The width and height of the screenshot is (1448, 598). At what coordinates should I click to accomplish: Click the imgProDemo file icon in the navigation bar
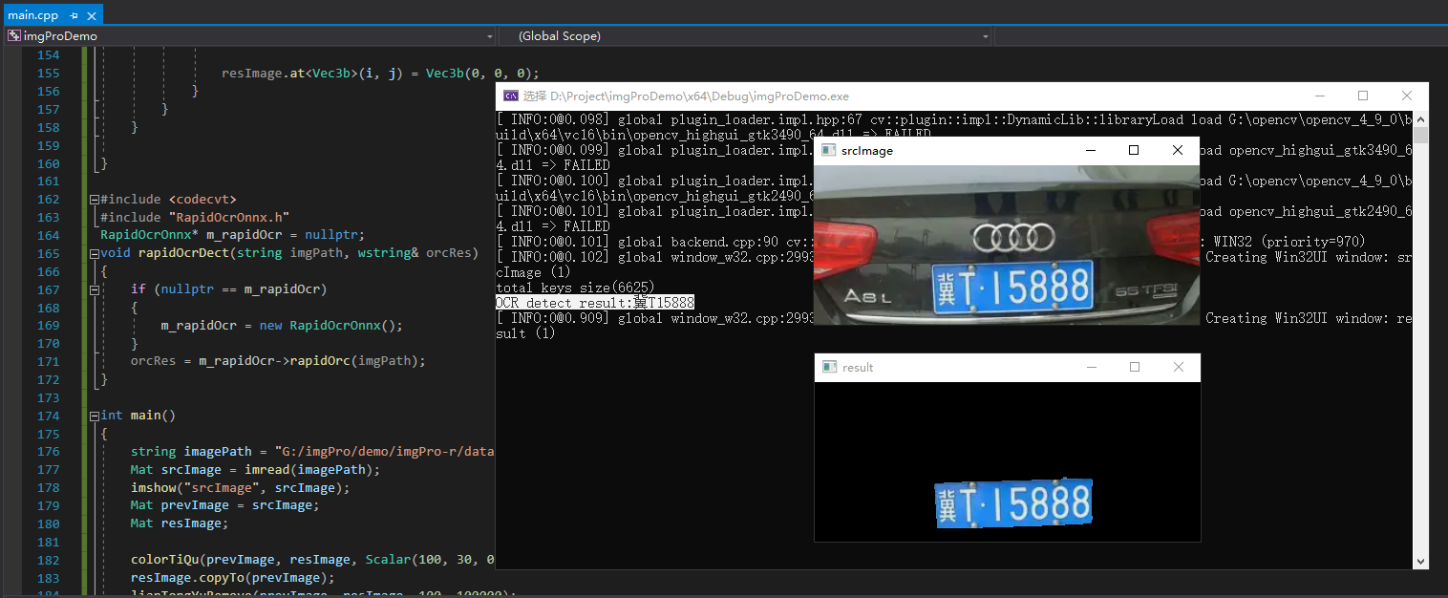pyautogui.click(x=13, y=34)
